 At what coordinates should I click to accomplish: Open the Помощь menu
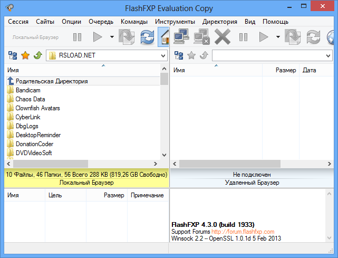pos(275,22)
